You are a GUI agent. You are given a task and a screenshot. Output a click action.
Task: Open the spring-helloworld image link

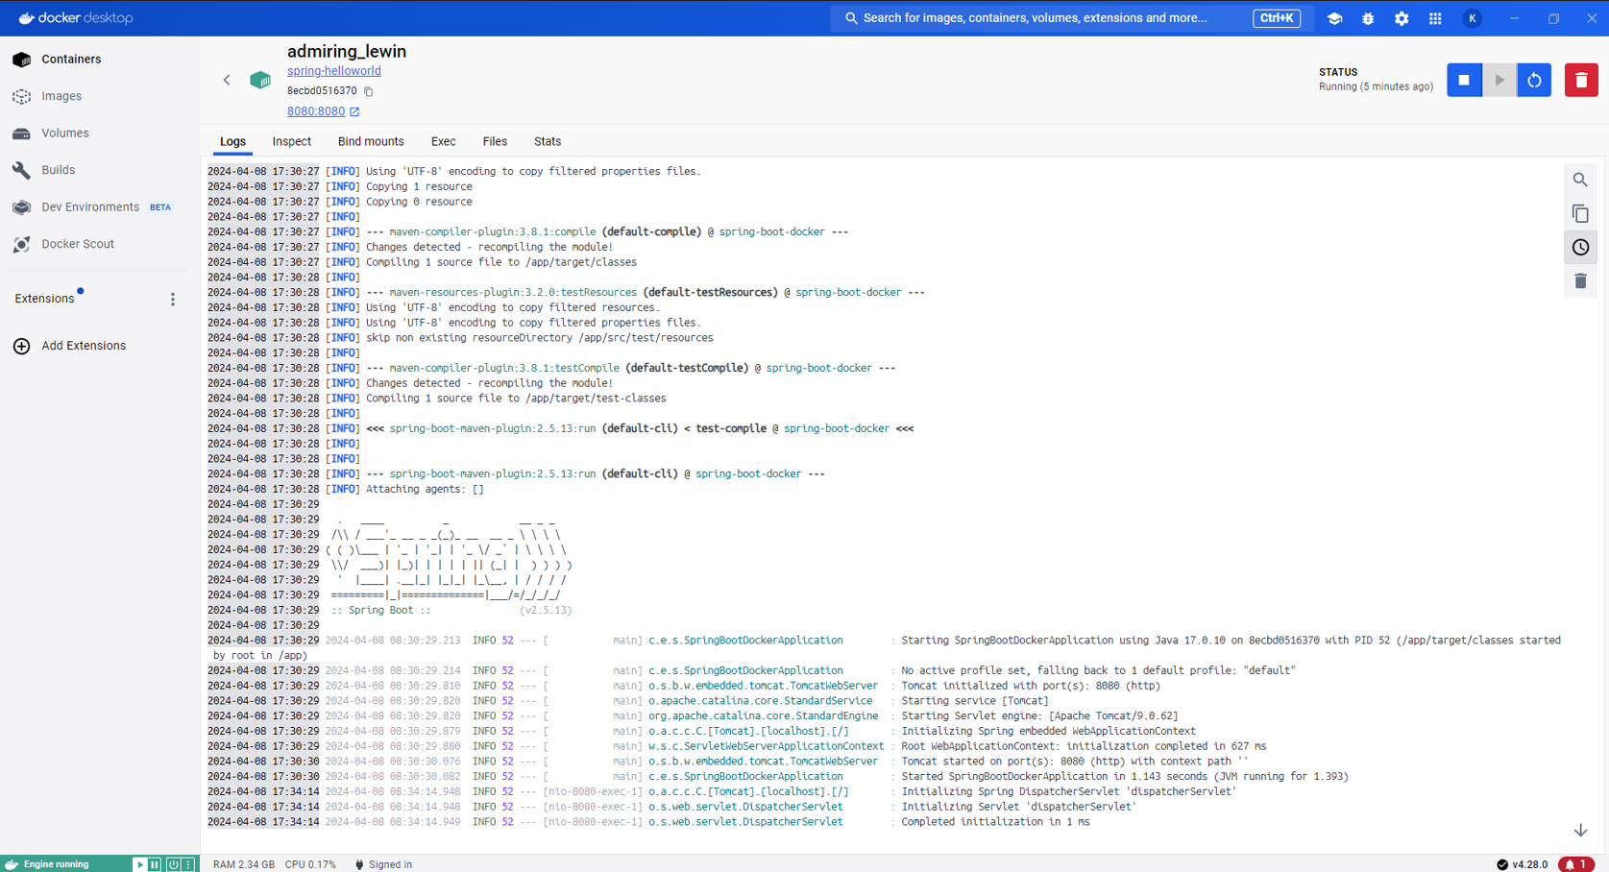tap(334, 71)
